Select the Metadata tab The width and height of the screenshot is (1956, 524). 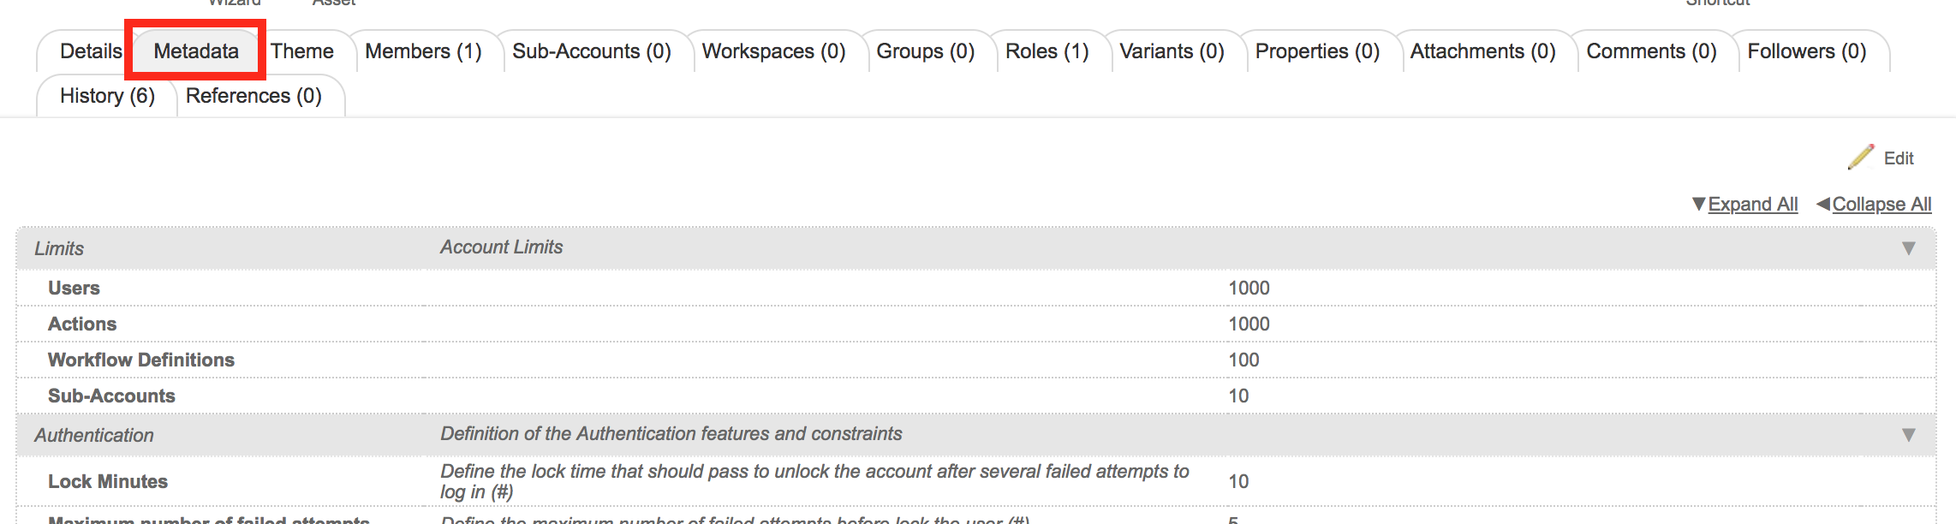[196, 51]
